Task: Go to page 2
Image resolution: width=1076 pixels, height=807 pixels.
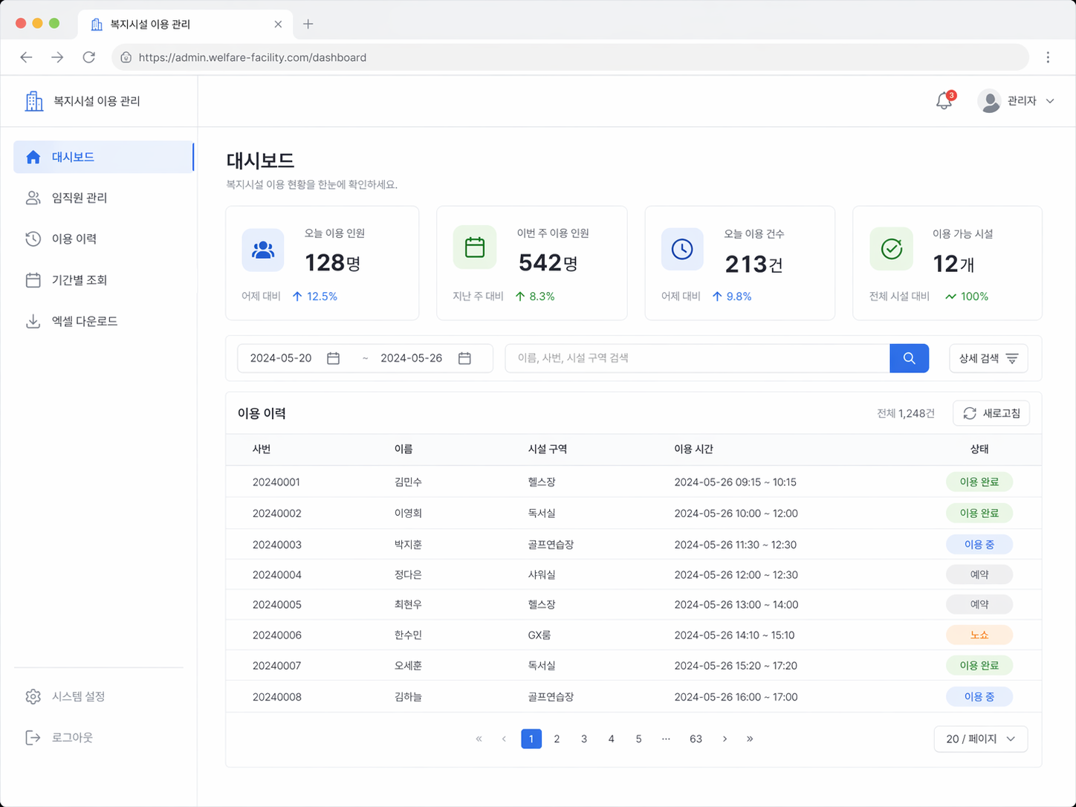Action: pos(557,739)
